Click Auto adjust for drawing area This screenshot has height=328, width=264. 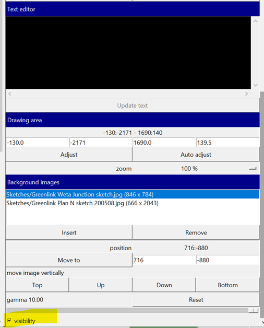point(196,155)
